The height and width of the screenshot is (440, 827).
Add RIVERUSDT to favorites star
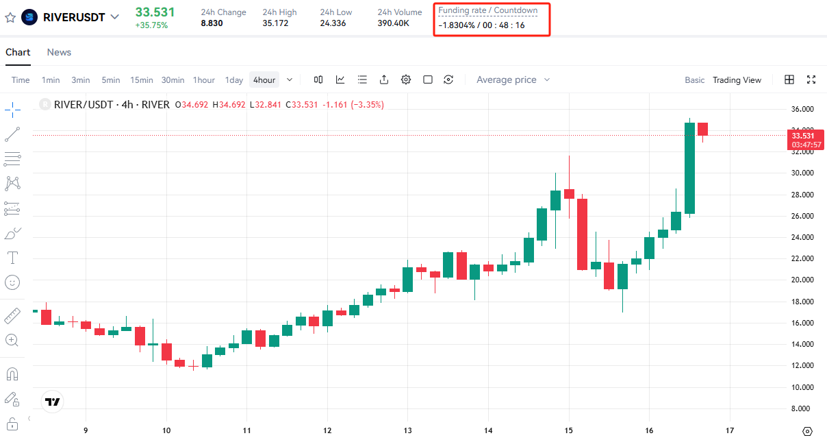click(x=10, y=17)
